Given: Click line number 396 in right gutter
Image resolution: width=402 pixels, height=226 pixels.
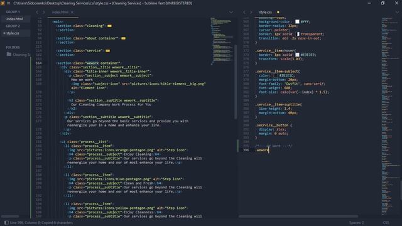Looking at the screenshot, I should [x=246, y=150].
